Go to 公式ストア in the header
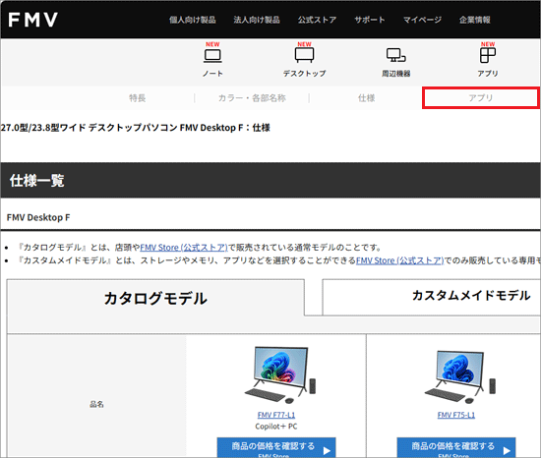 tap(317, 20)
